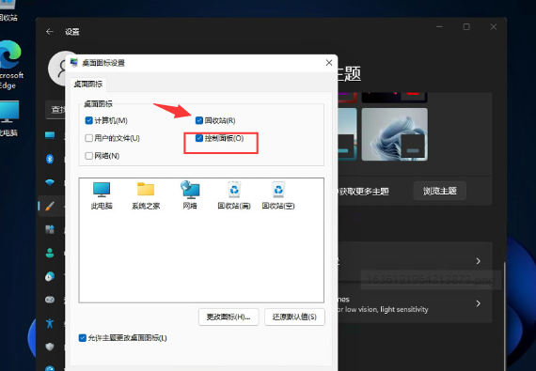This screenshot has width=536, height=371.
Task: Open Microsoft Edge desktop shortcut
Action: [11, 65]
